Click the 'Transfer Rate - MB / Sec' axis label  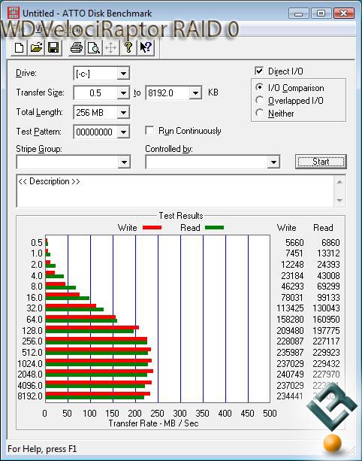pos(153,423)
